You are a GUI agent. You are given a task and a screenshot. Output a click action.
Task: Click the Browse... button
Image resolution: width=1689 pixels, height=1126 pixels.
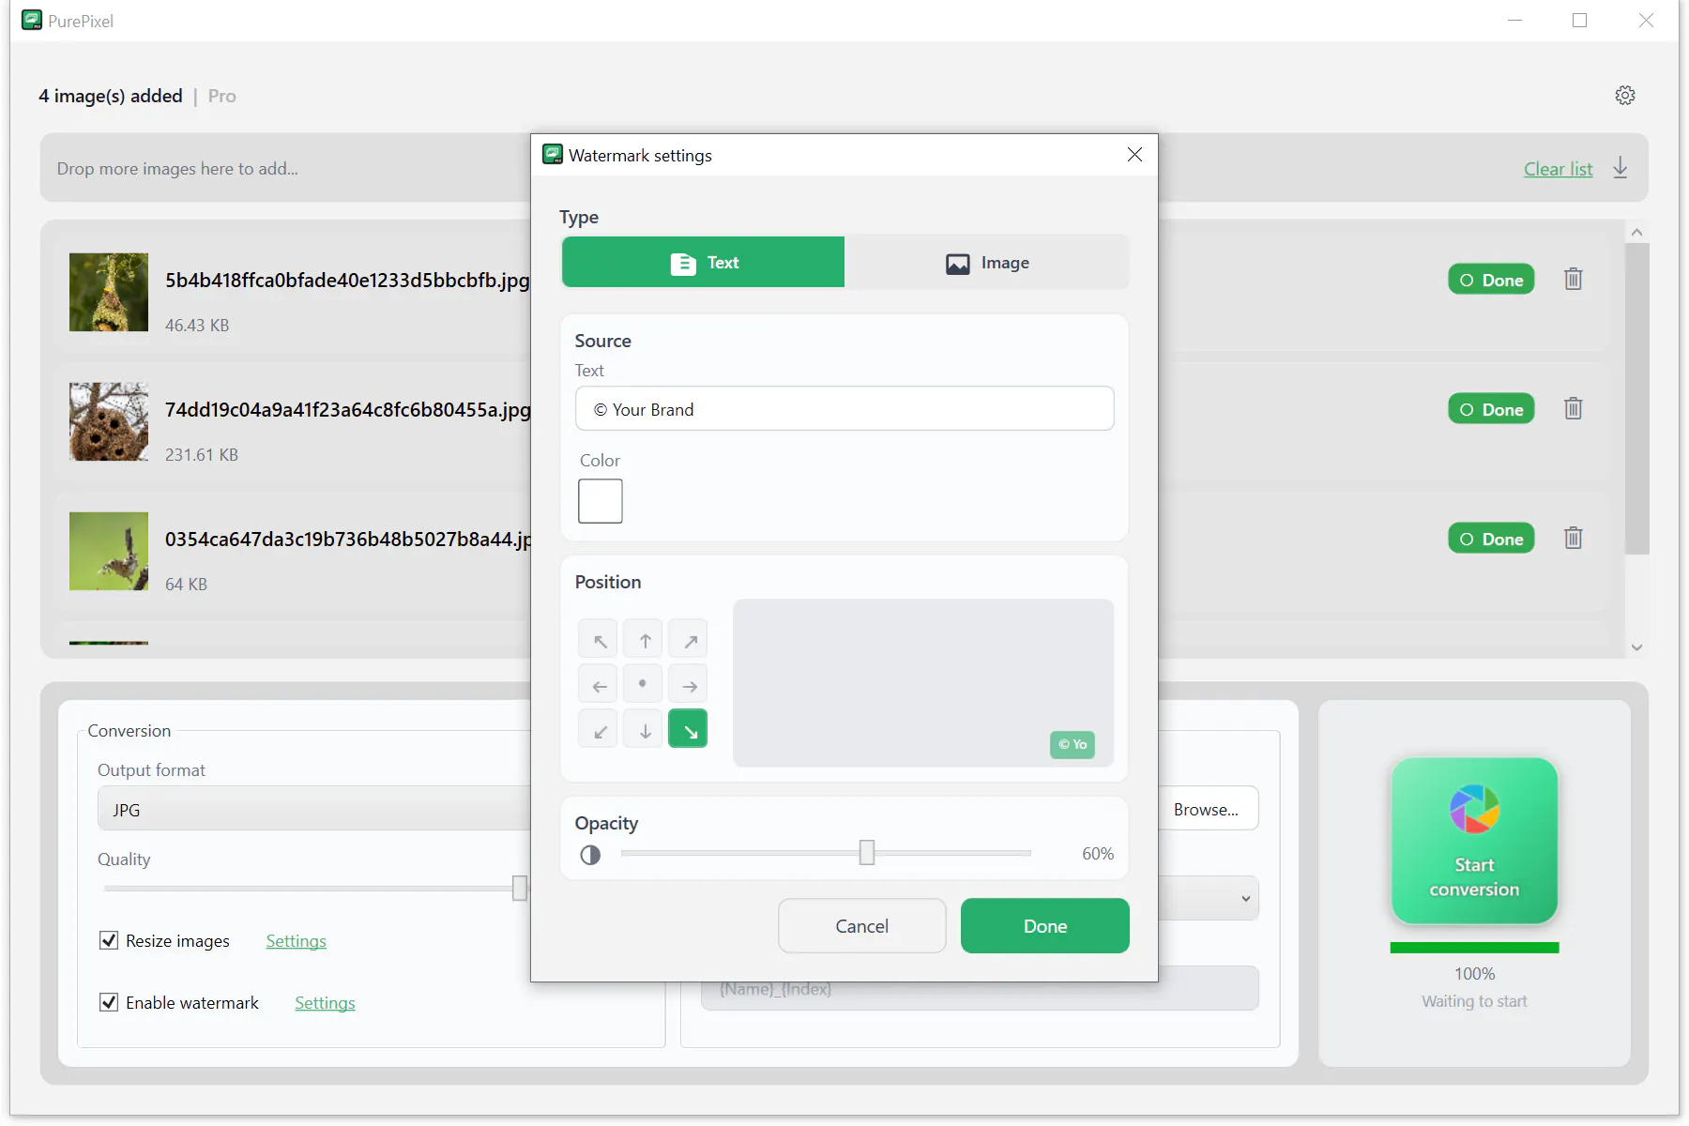coord(1207,809)
